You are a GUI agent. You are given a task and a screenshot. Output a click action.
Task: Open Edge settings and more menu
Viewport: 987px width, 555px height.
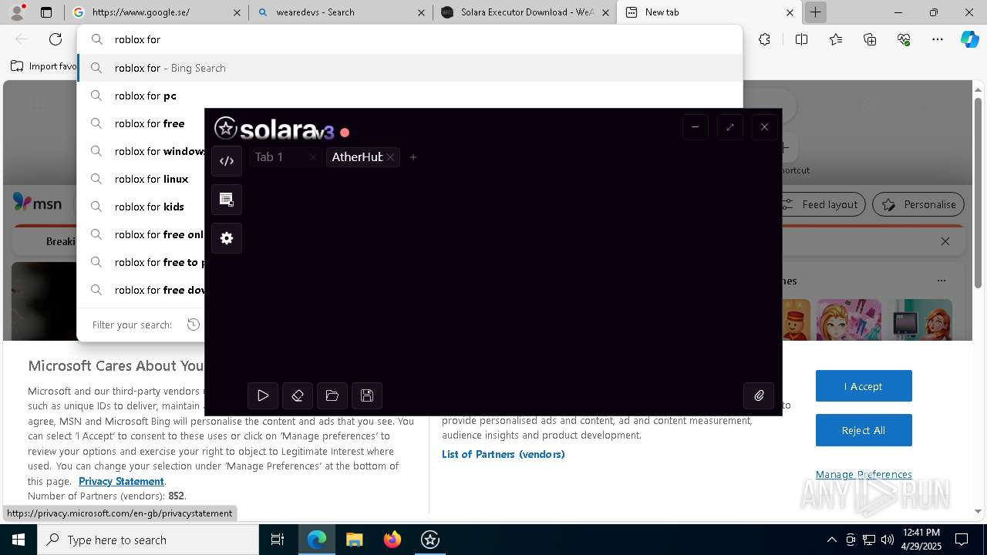pos(938,39)
